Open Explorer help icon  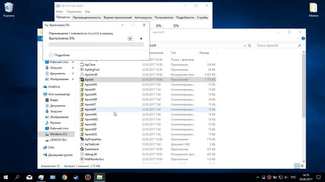(303, 38)
